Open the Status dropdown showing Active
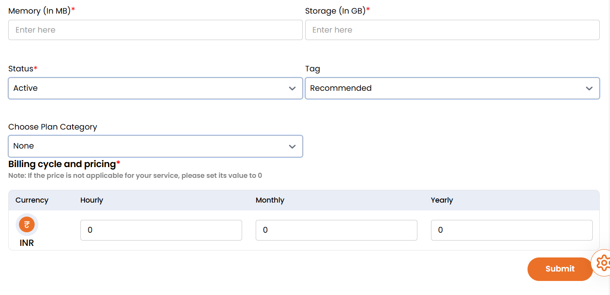The image size is (610, 295). tap(148, 88)
